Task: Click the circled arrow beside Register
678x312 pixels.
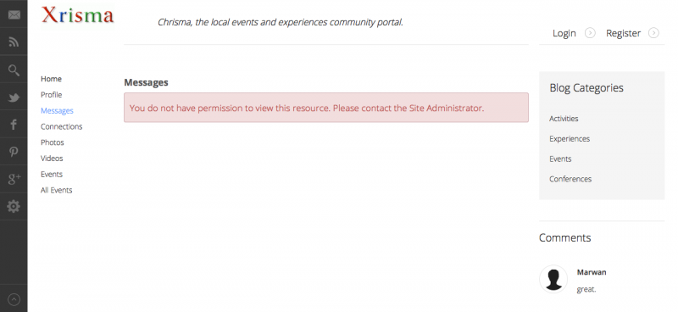Action: (x=653, y=33)
